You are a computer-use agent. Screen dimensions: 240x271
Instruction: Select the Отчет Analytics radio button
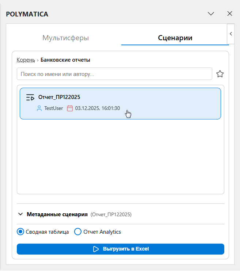(x=78, y=232)
